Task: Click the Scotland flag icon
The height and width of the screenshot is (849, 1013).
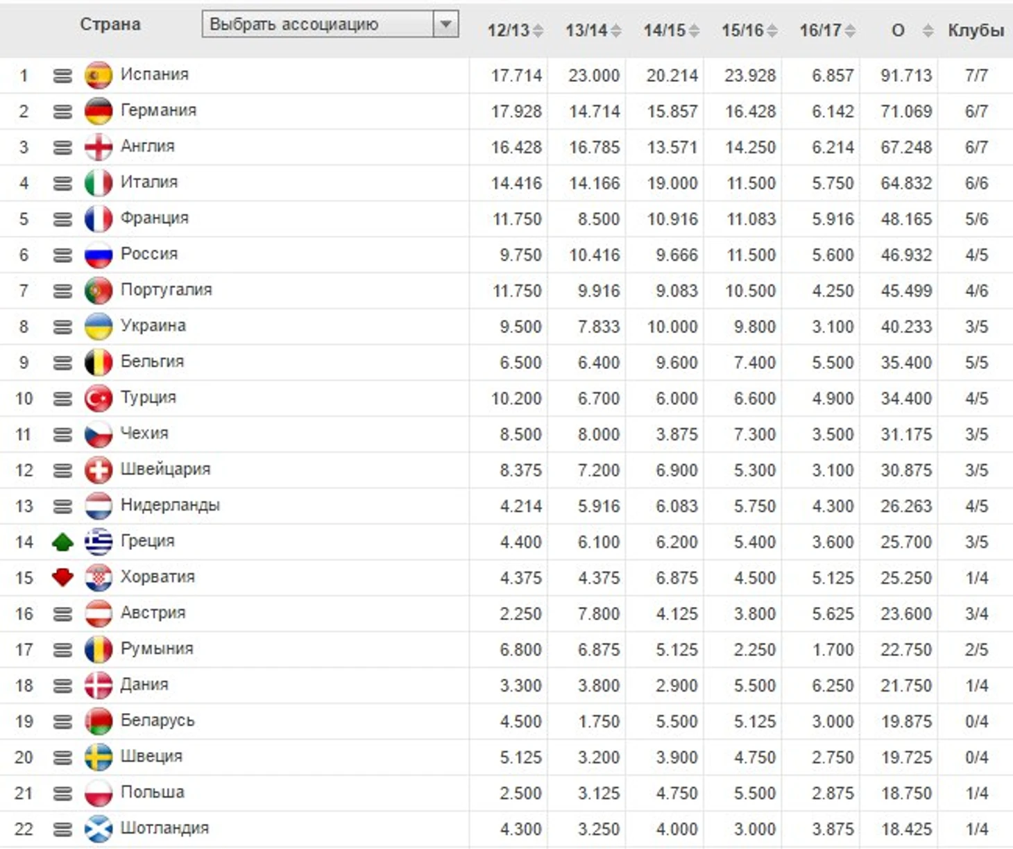Action: tap(98, 829)
